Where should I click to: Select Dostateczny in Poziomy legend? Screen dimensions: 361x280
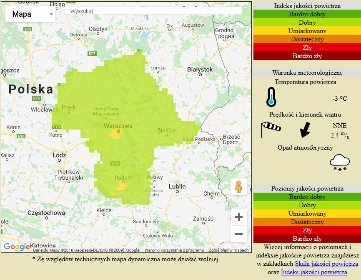pos(307,222)
